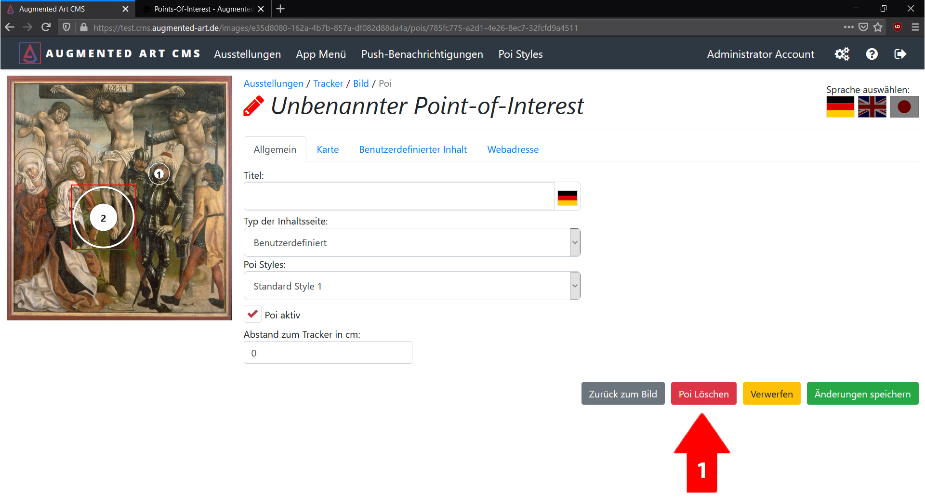Click the Verwerfen button
The height and width of the screenshot is (502, 925).
click(x=771, y=394)
